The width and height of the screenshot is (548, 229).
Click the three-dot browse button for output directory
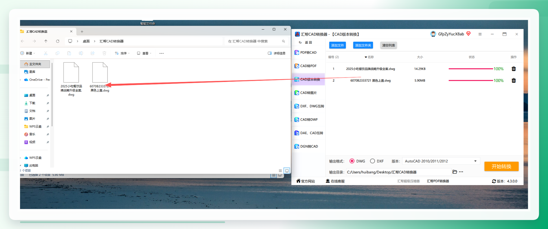coord(461,172)
